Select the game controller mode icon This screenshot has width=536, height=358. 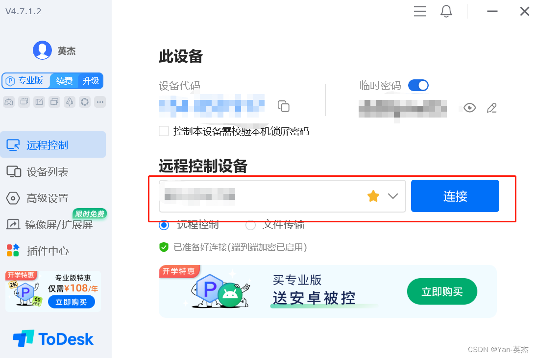click(9, 102)
